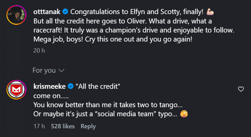
Task: View the 528 likes list
Action: click(x=63, y=126)
